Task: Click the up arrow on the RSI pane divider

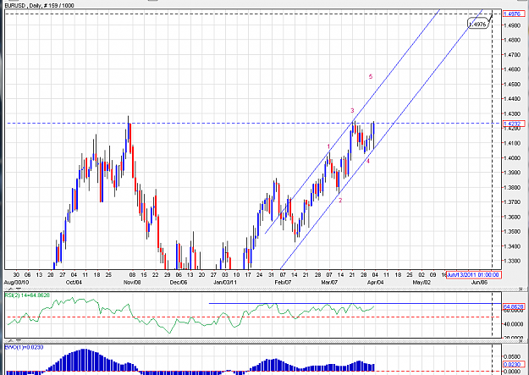Action: pos(11,289)
